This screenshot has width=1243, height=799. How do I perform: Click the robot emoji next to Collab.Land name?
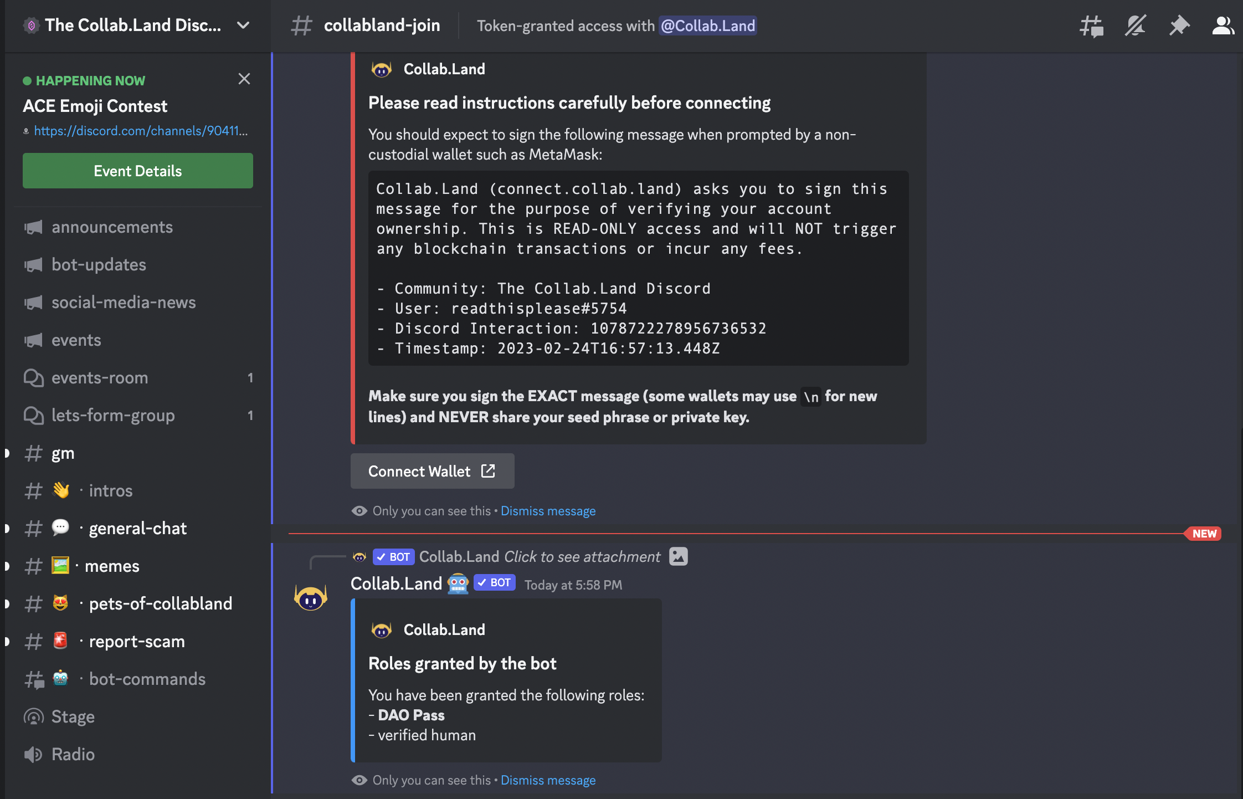tap(458, 583)
